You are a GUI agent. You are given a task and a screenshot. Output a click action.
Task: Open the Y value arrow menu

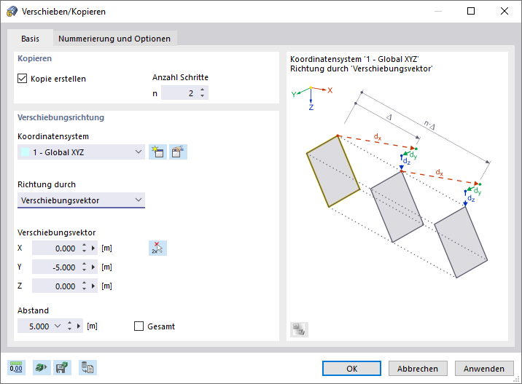pos(93,267)
